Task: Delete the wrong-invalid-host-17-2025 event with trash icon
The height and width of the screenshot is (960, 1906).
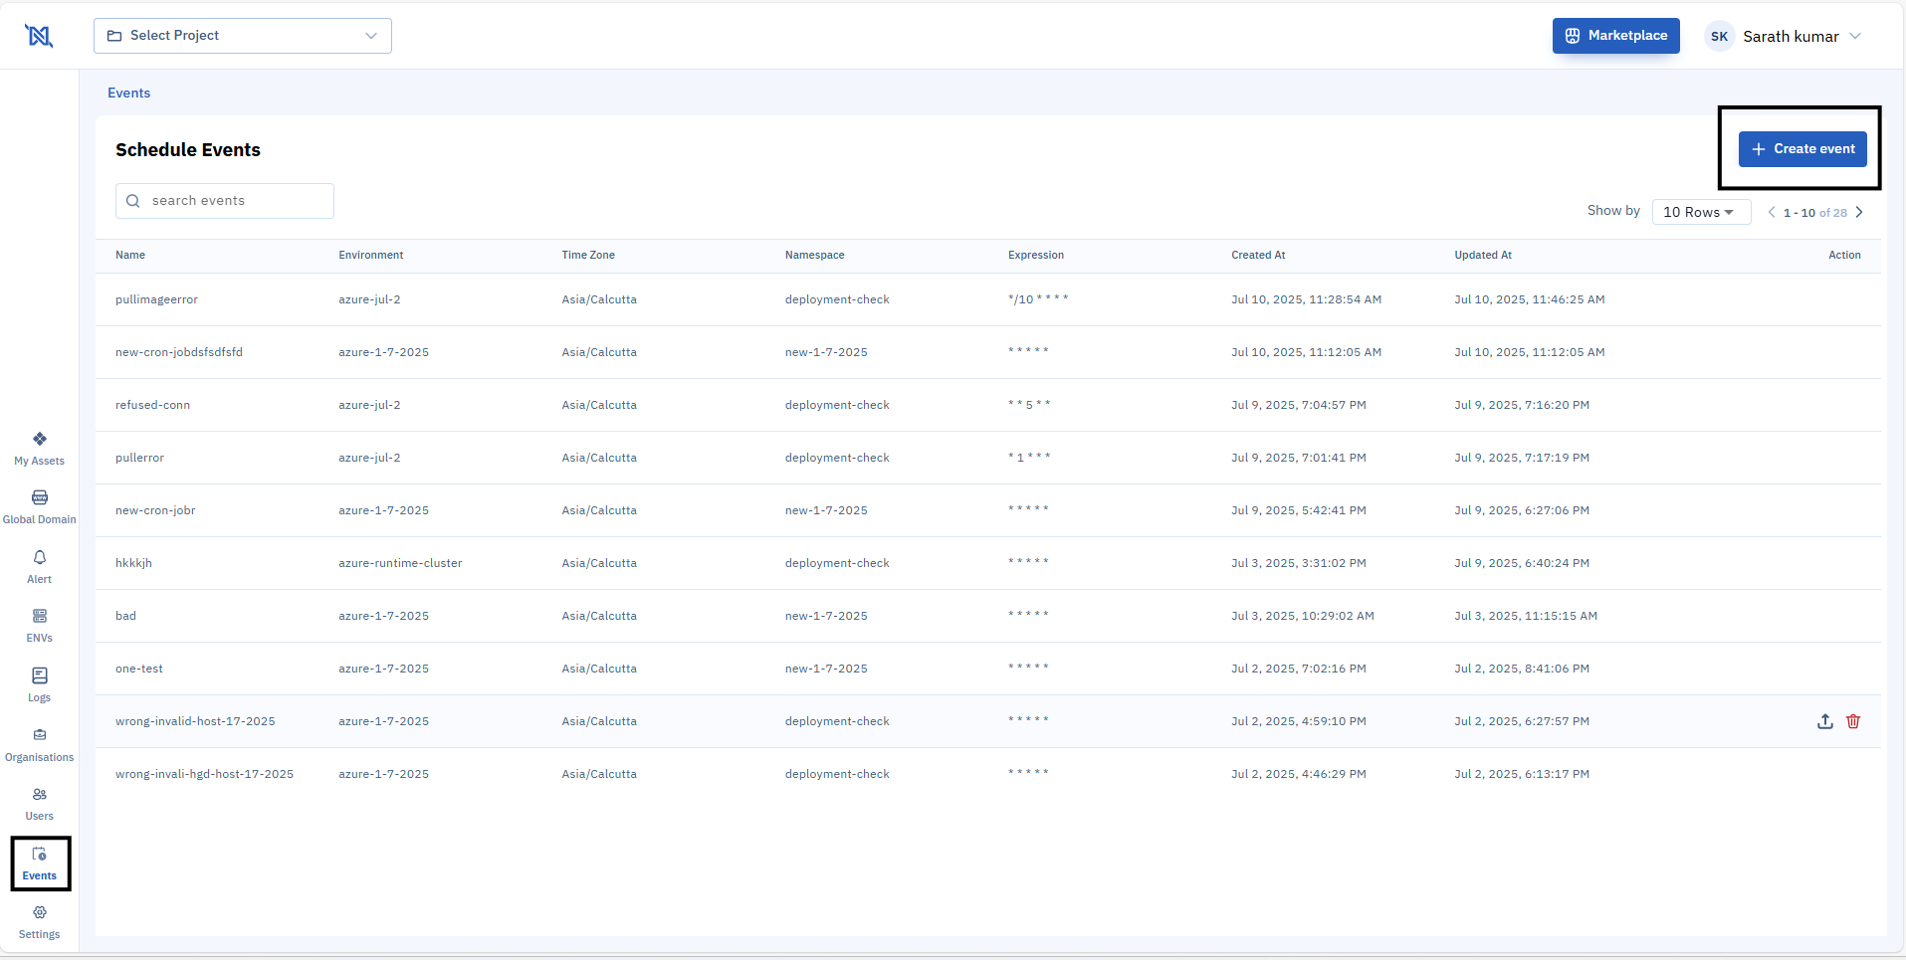Action: click(x=1853, y=721)
